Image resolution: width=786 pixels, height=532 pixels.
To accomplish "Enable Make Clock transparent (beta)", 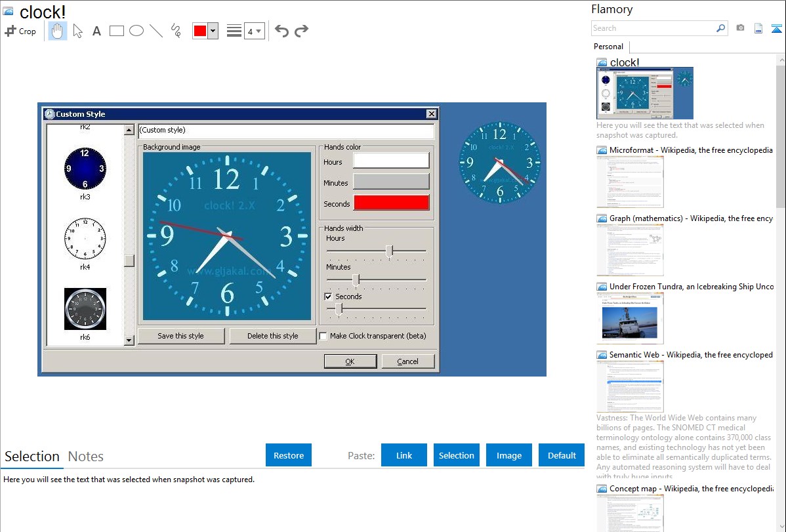I will pyautogui.click(x=323, y=336).
